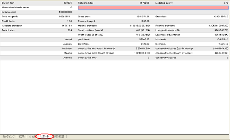Select the Profit factor value
This screenshot has width=230, height=140.
69,21
